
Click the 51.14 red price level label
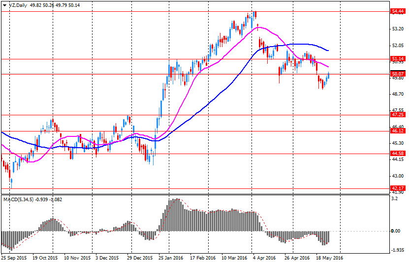pos(398,59)
